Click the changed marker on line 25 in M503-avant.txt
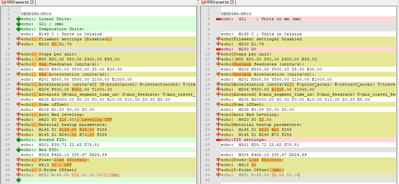 [x=218, y=130]
